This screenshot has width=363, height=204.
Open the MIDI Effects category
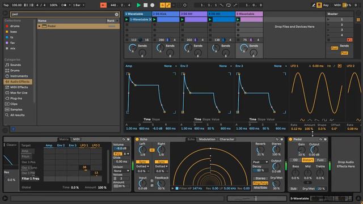click(19, 87)
